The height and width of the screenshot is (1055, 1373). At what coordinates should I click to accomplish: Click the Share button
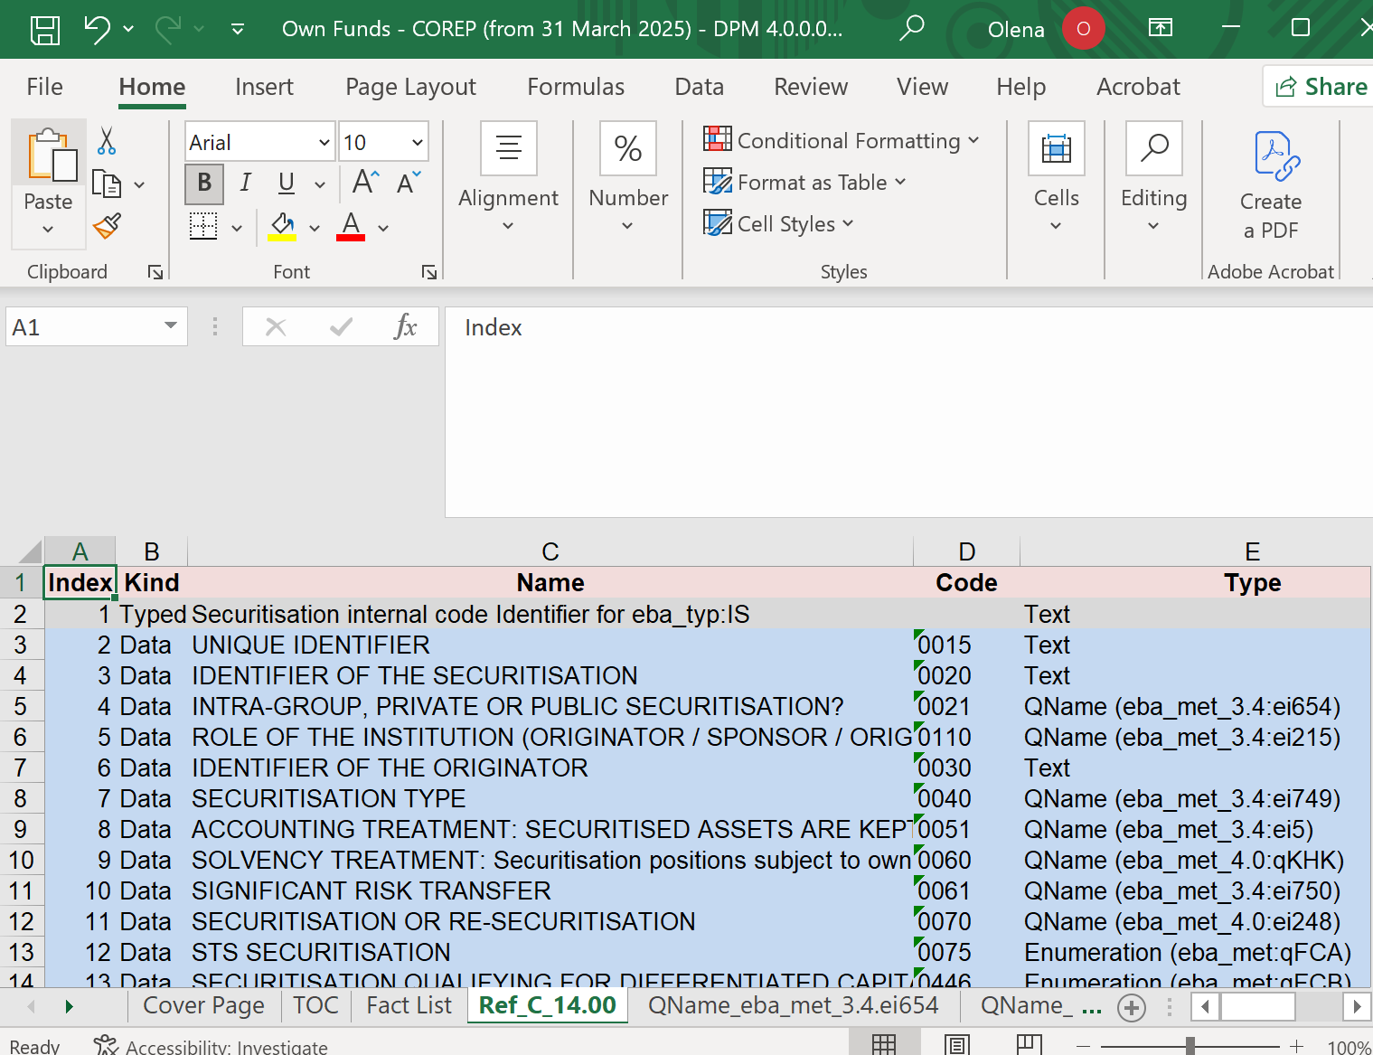pos(1321,87)
